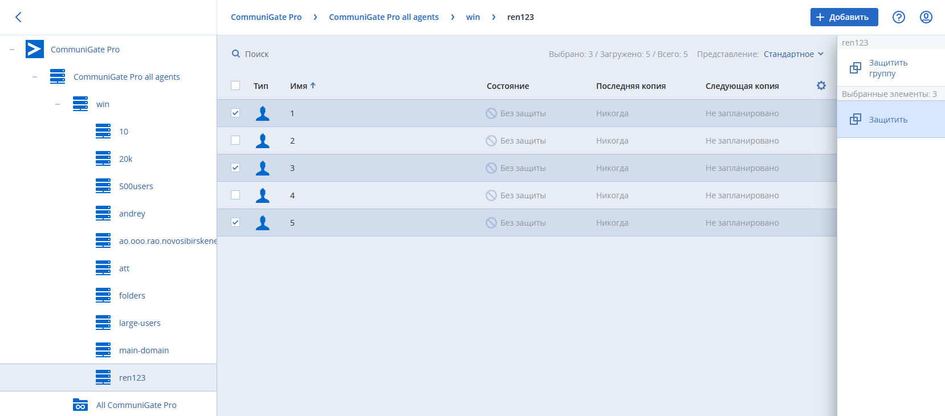The width and height of the screenshot is (945, 416).
Task: Select the large-users tree item
Action: tap(140, 323)
